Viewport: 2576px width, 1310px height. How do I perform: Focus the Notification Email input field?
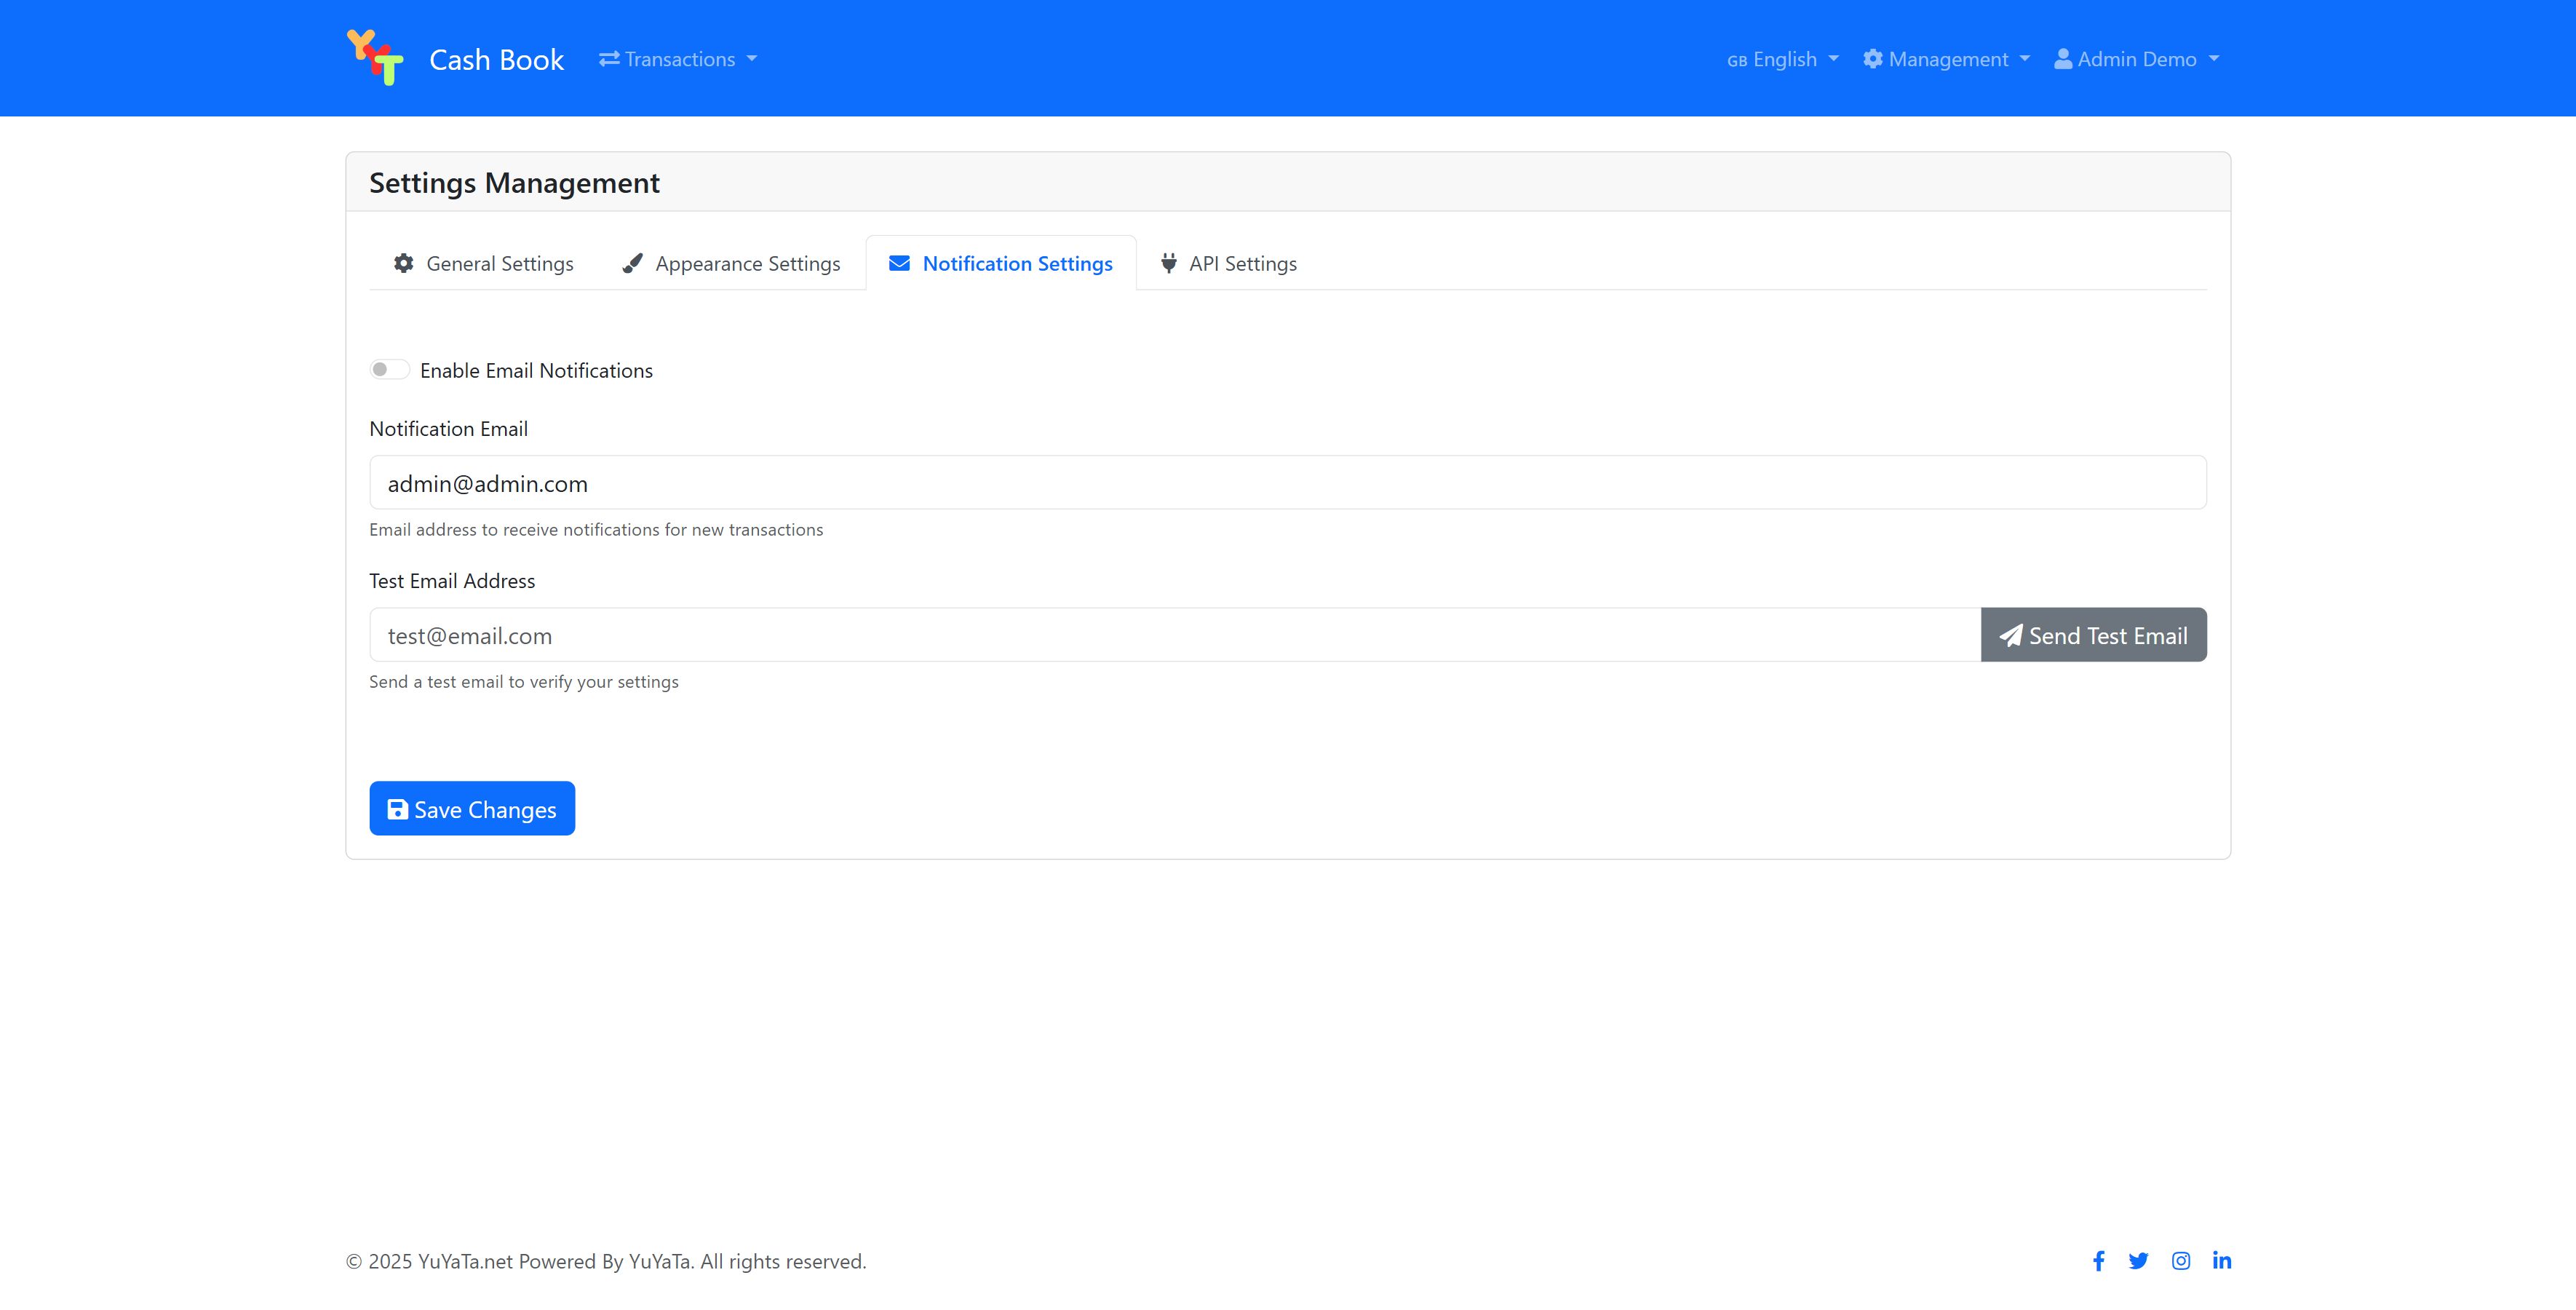point(1287,483)
